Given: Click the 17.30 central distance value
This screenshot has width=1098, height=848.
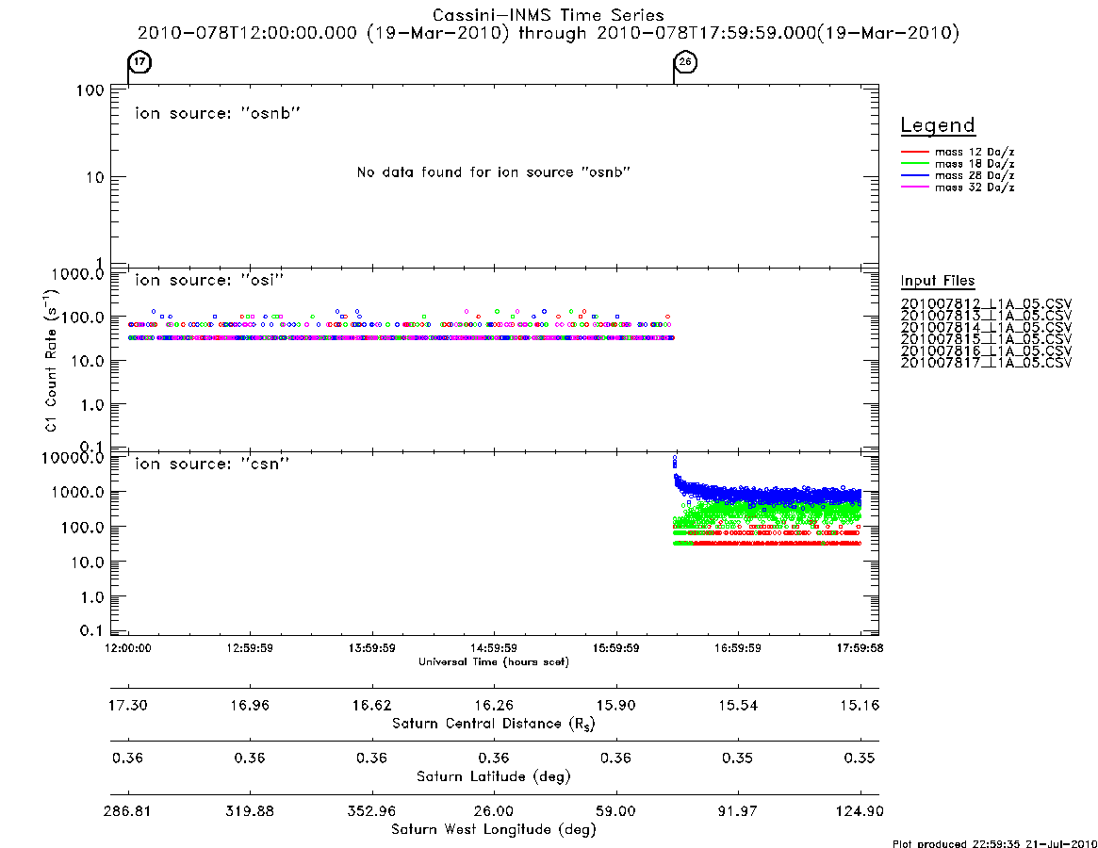Looking at the screenshot, I should click(x=128, y=705).
